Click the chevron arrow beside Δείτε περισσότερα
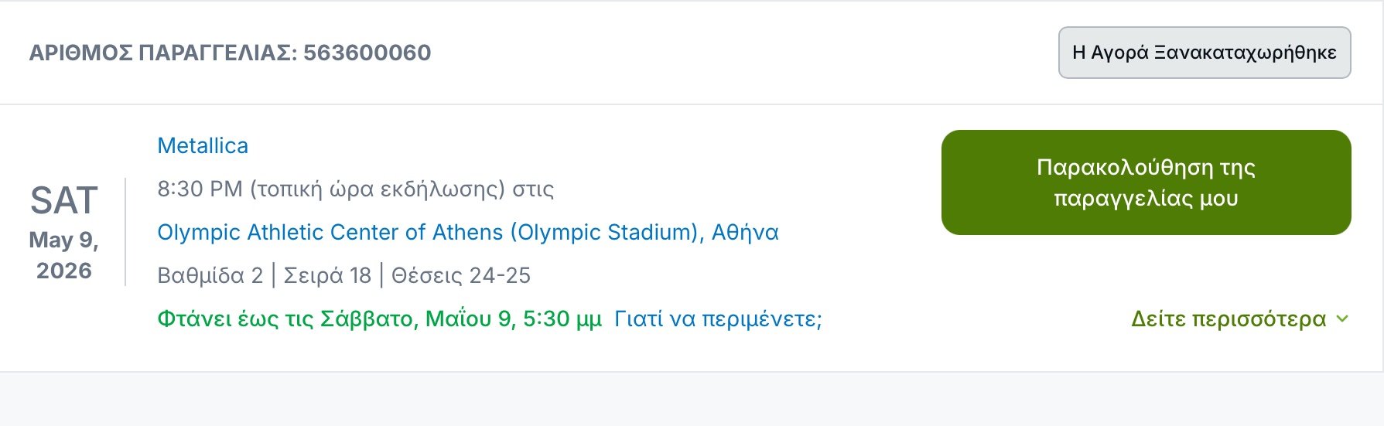 [1342, 319]
